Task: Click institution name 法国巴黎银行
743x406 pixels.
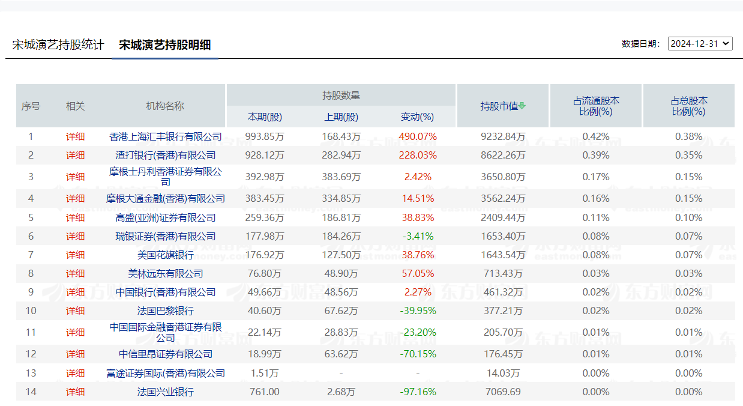Action: click(166, 311)
